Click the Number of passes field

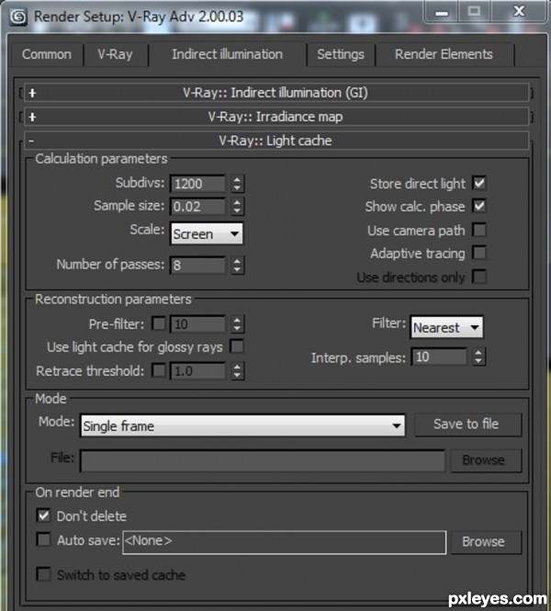197,266
